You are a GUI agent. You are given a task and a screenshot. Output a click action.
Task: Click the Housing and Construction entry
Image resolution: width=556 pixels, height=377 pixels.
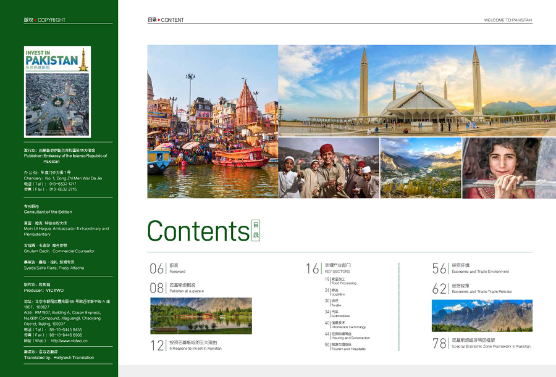click(x=347, y=336)
